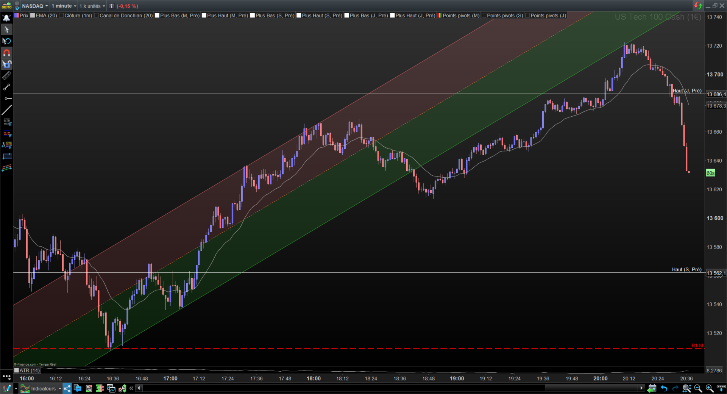Viewport: 727px width, 394px height.
Task: Toggle Plus Bas (J, Pré) checkbox
Action: (x=346, y=16)
